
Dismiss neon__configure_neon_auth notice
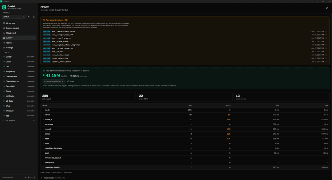[x=326, y=35]
